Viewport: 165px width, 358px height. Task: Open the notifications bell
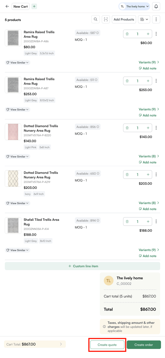(x=156, y=6)
